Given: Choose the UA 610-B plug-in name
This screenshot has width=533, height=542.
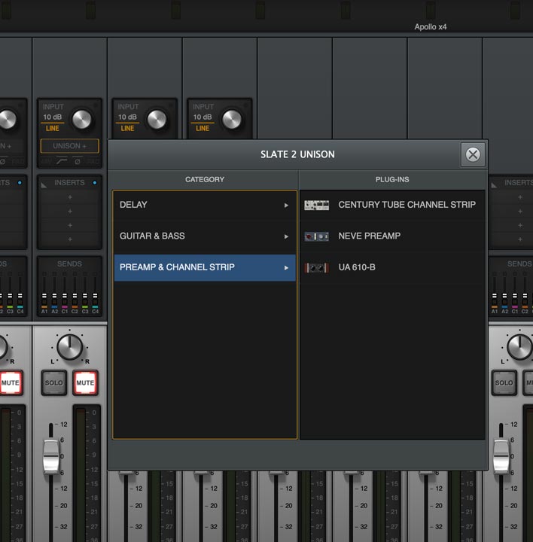Looking at the screenshot, I should tap(357, 267).
